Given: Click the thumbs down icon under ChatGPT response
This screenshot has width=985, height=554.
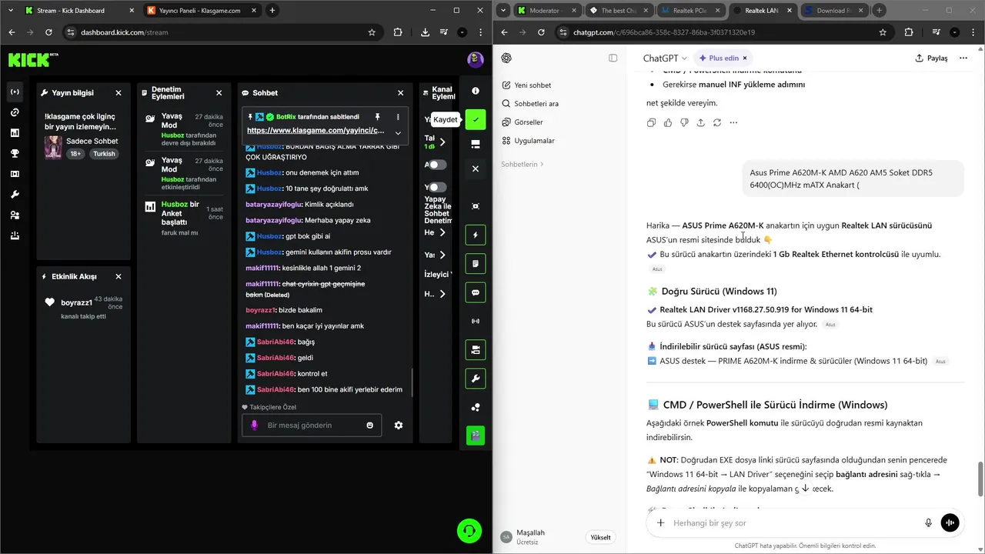Looking at the screenshot, I should pos(684,122).
